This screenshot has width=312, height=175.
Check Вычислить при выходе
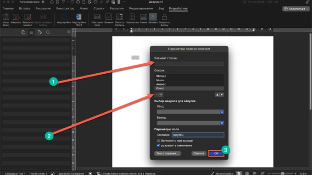click(x=158, y=141)
